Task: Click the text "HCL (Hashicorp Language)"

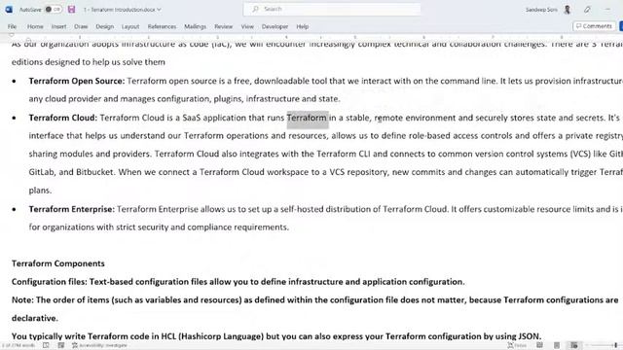Action: coord(212,336)
